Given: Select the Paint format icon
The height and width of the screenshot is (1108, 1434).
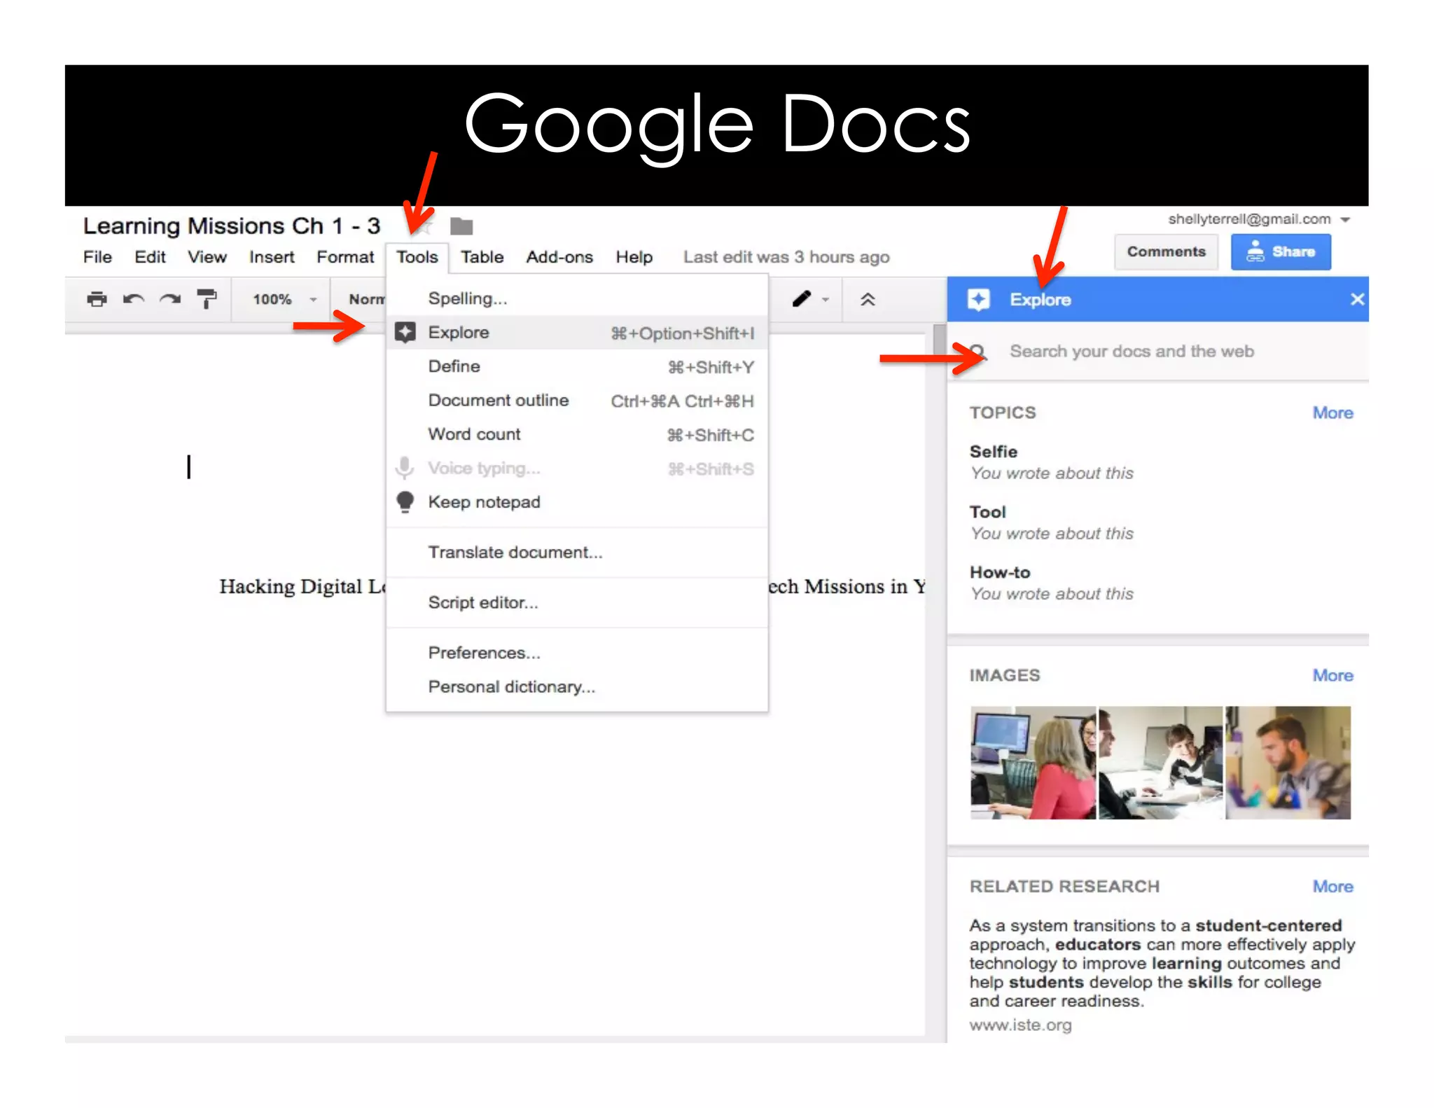Looking at the screenshot, I should [207, 299].
